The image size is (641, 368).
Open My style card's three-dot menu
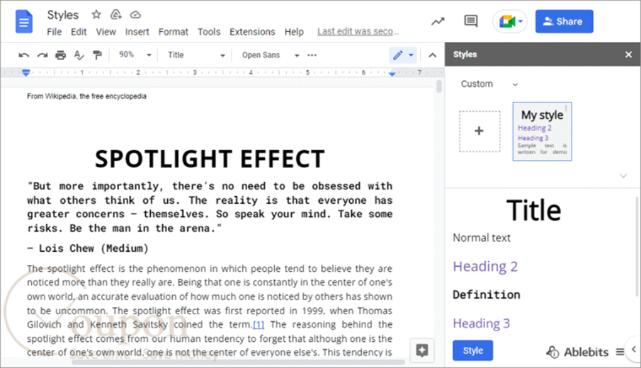click(566, 108)
